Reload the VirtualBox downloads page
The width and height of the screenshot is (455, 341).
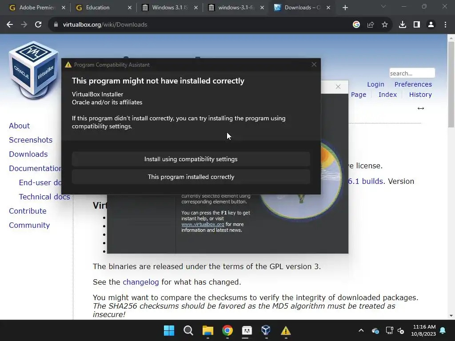tap(38, 25)
